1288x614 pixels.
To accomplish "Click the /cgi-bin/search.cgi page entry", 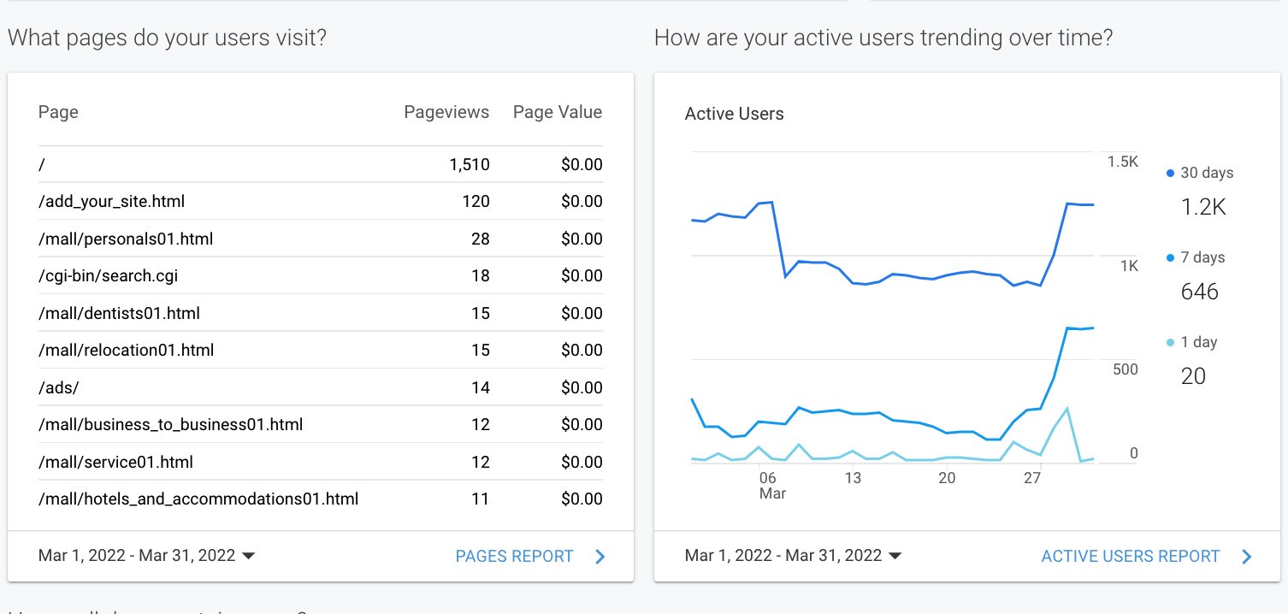I will pyautogui.click(x=109, y=276).
